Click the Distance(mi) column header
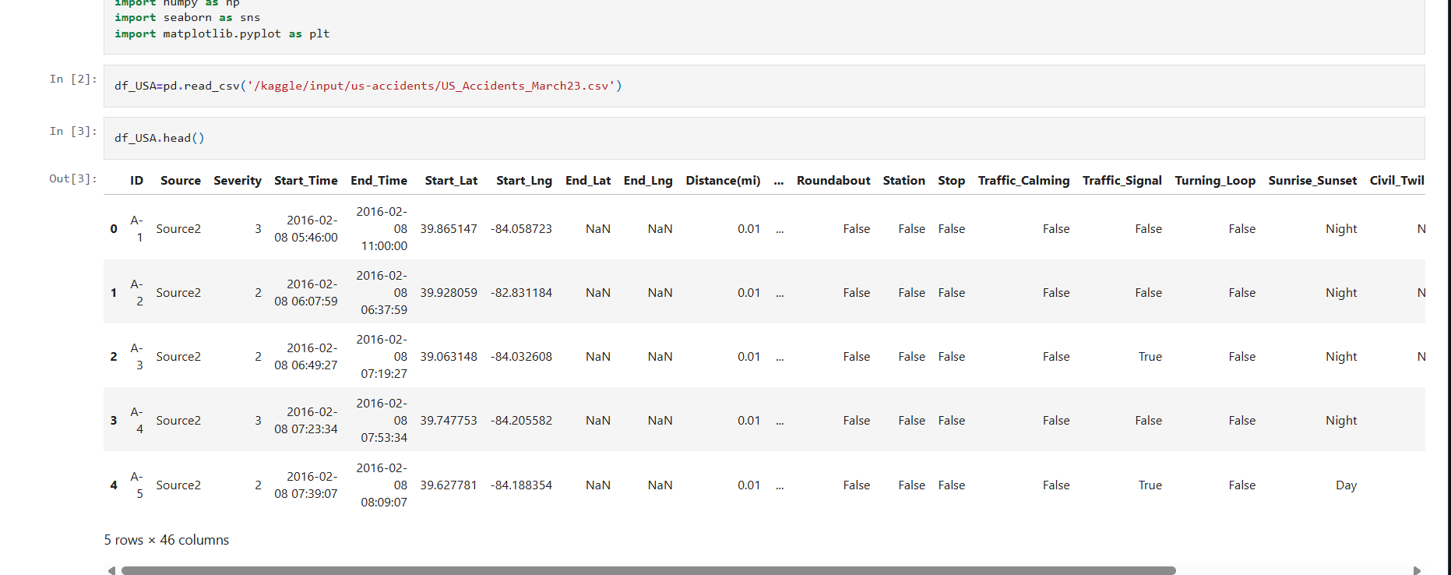The width and height of the screenshot is (1451, 575). [722, 180]
